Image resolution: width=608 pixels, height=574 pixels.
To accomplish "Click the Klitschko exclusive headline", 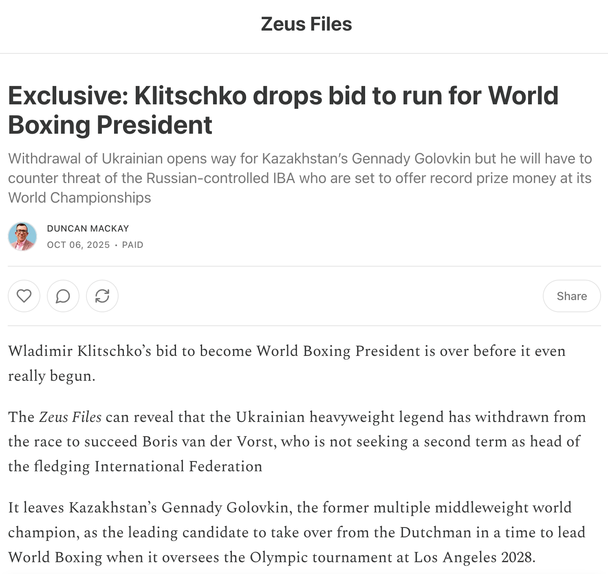I will pos(283,110).
